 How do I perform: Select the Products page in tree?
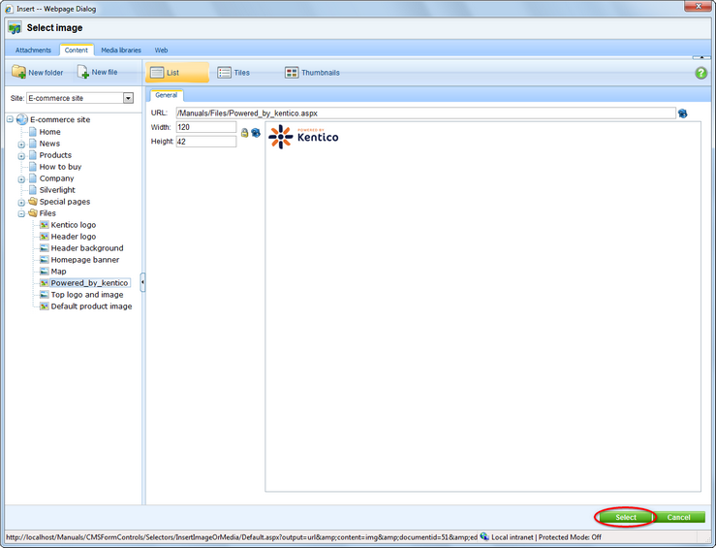(x=55, y=155)
